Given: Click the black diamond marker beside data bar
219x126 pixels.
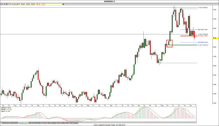Looking at the screenshot, I should [63, 4].
